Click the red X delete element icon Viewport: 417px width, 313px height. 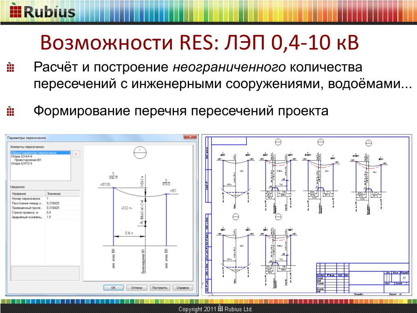point(76,154)
